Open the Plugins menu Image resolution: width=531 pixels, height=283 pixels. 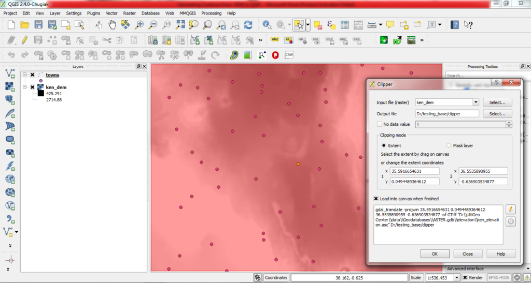pyautogui.click(x=93, y=13)
